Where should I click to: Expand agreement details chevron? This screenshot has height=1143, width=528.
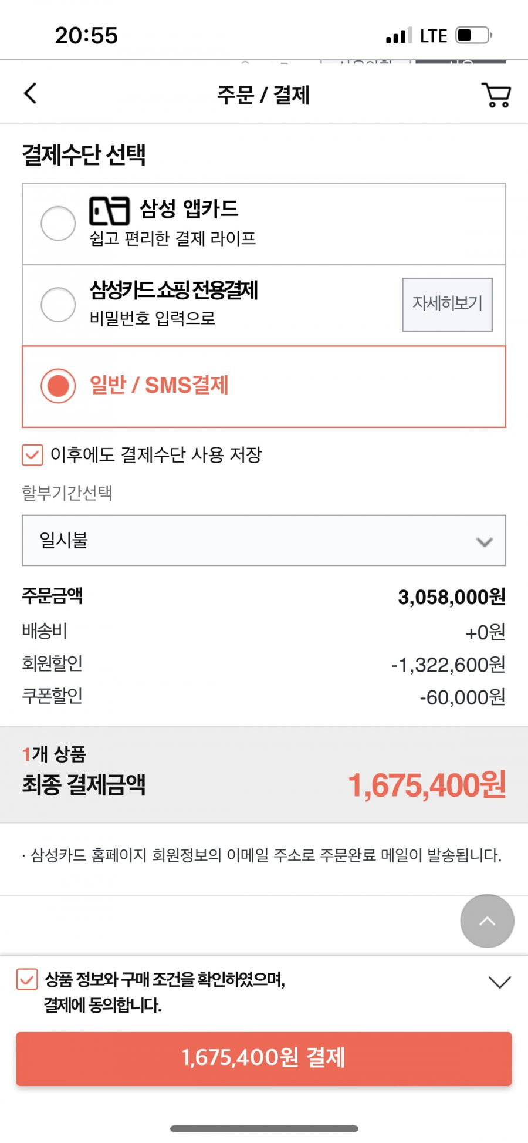(x=499, y=982)
